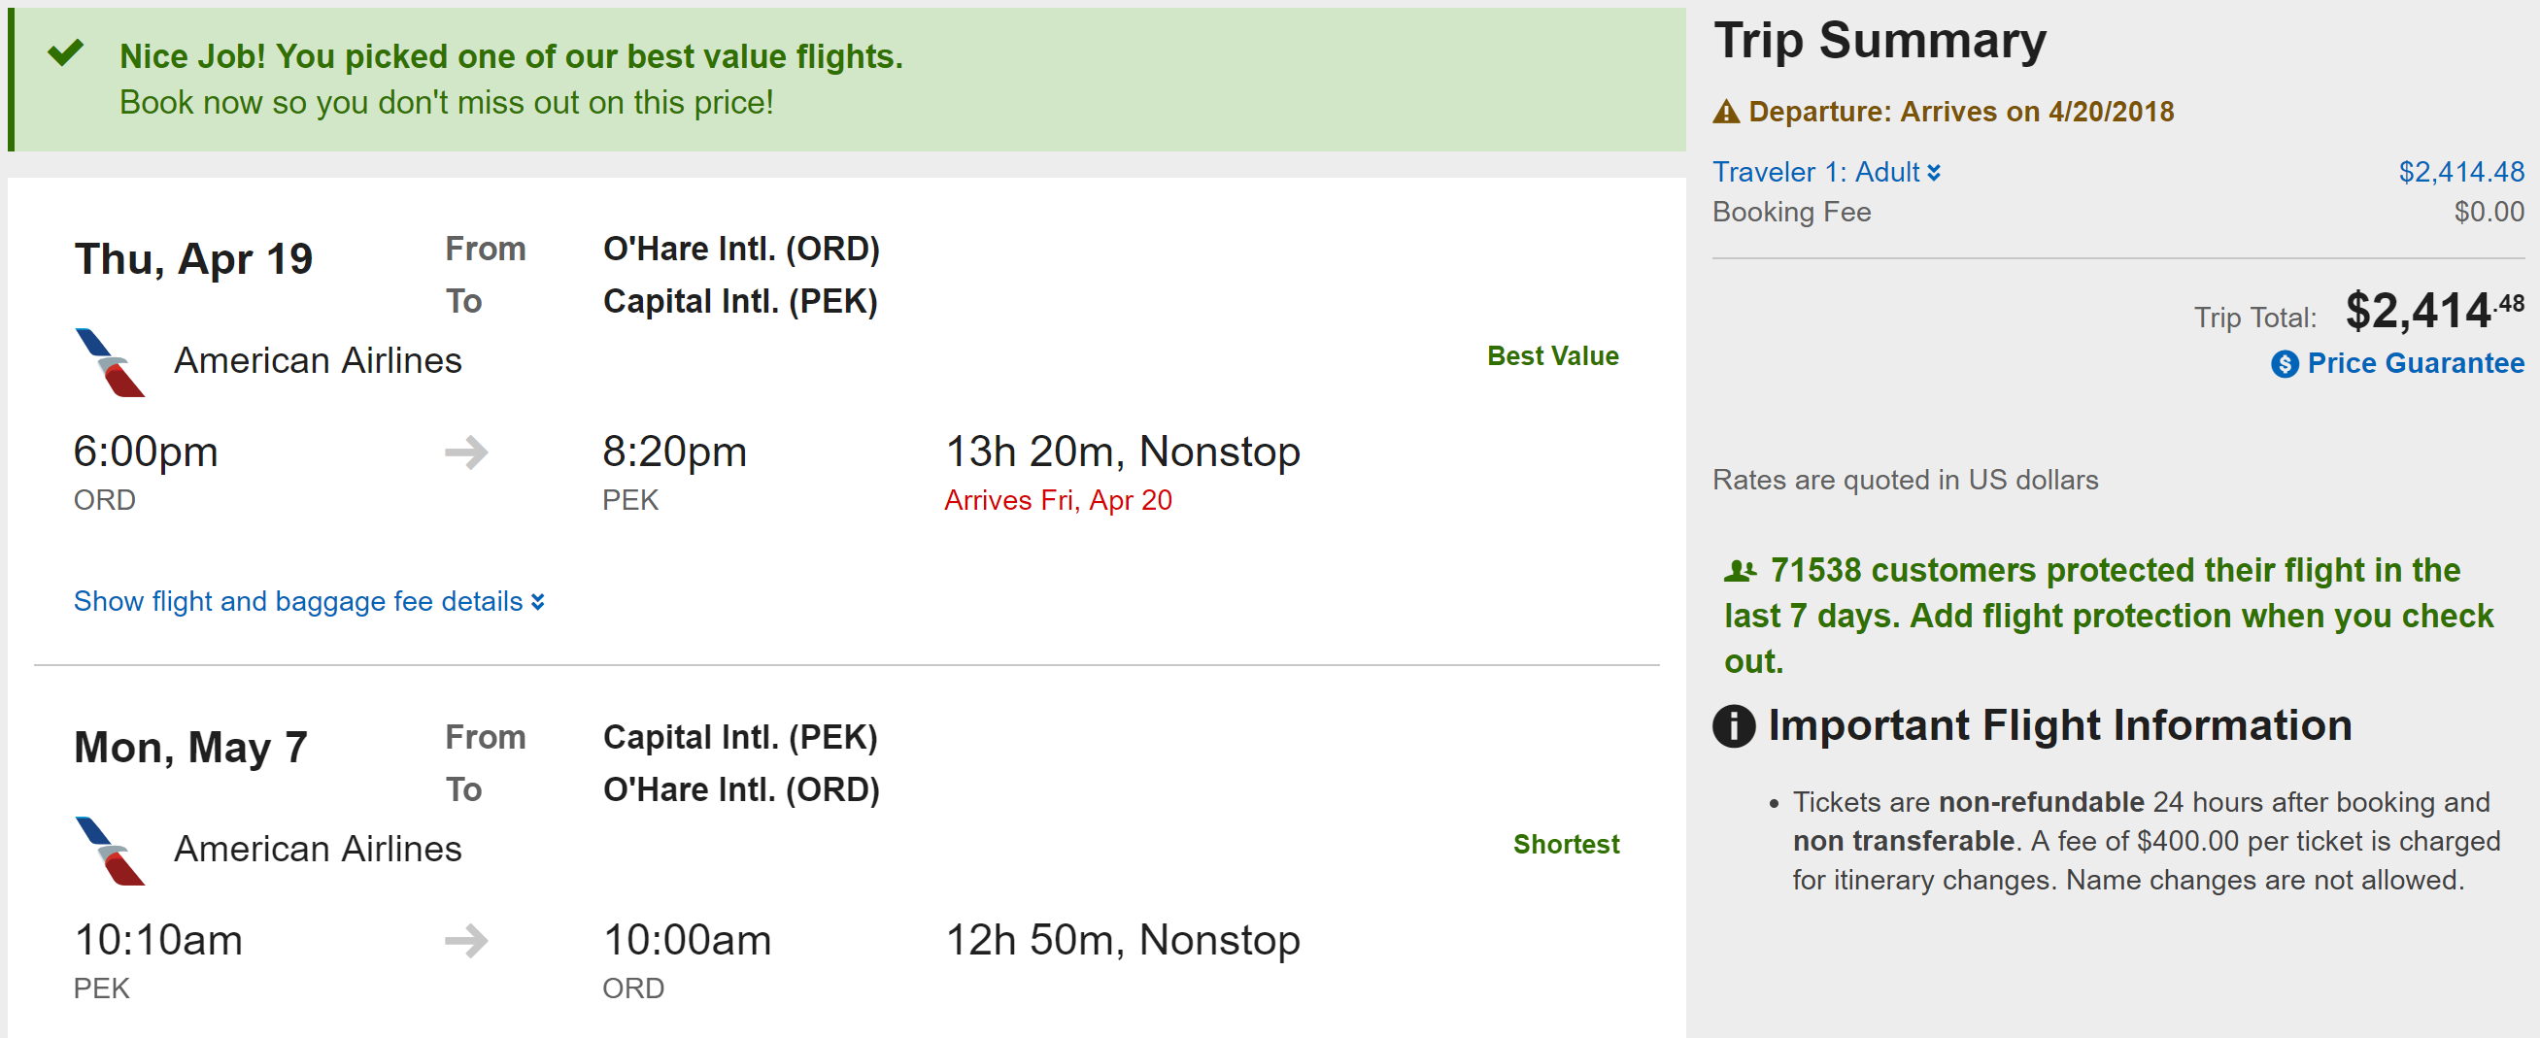Click the Arrives Fri, Apr 20 notice
Screen dimensions: 2540x1038
[1058, 501]
